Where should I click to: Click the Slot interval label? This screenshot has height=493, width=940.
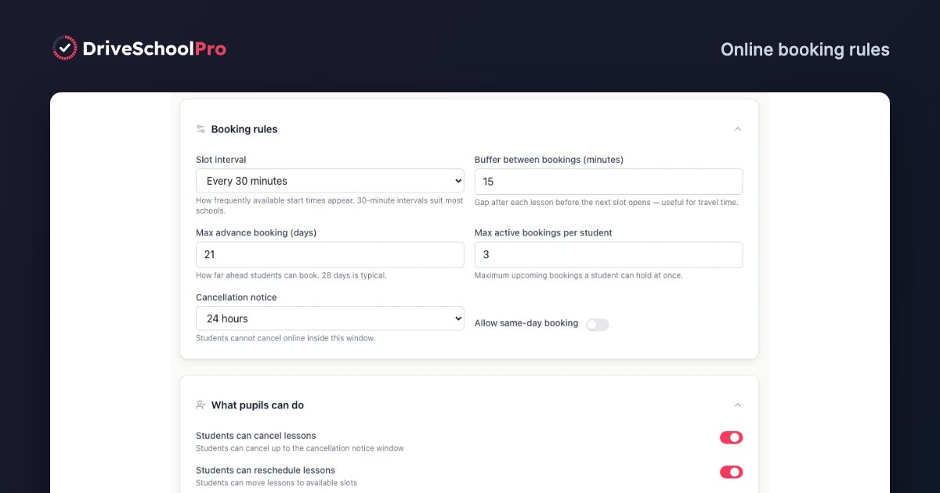(221, 160)
